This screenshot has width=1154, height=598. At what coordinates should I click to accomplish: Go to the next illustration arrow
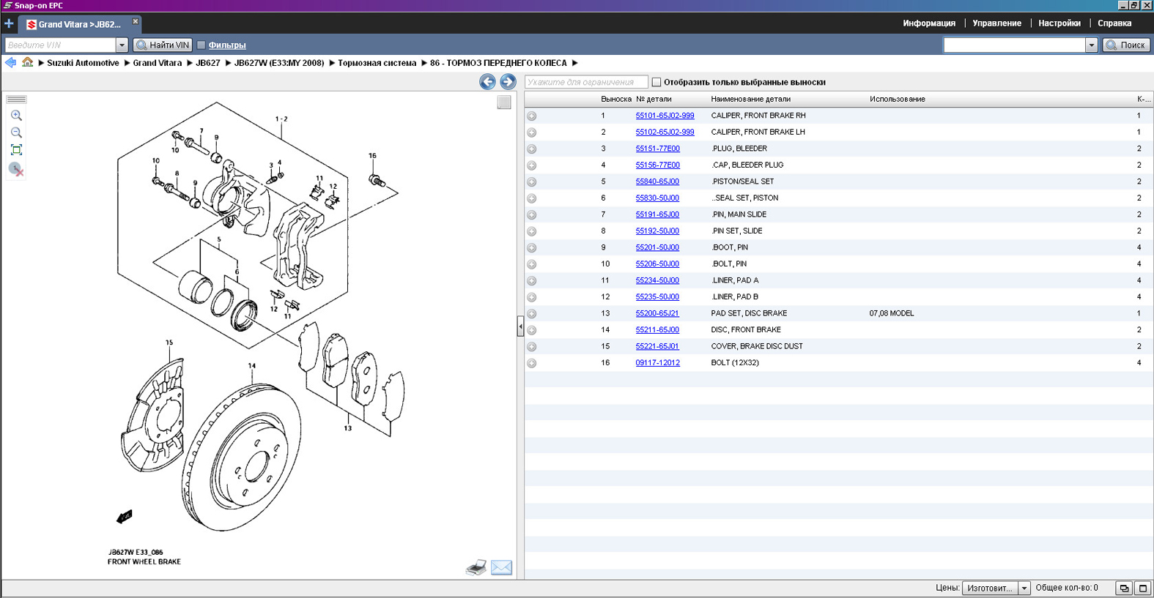coord(508,82)
